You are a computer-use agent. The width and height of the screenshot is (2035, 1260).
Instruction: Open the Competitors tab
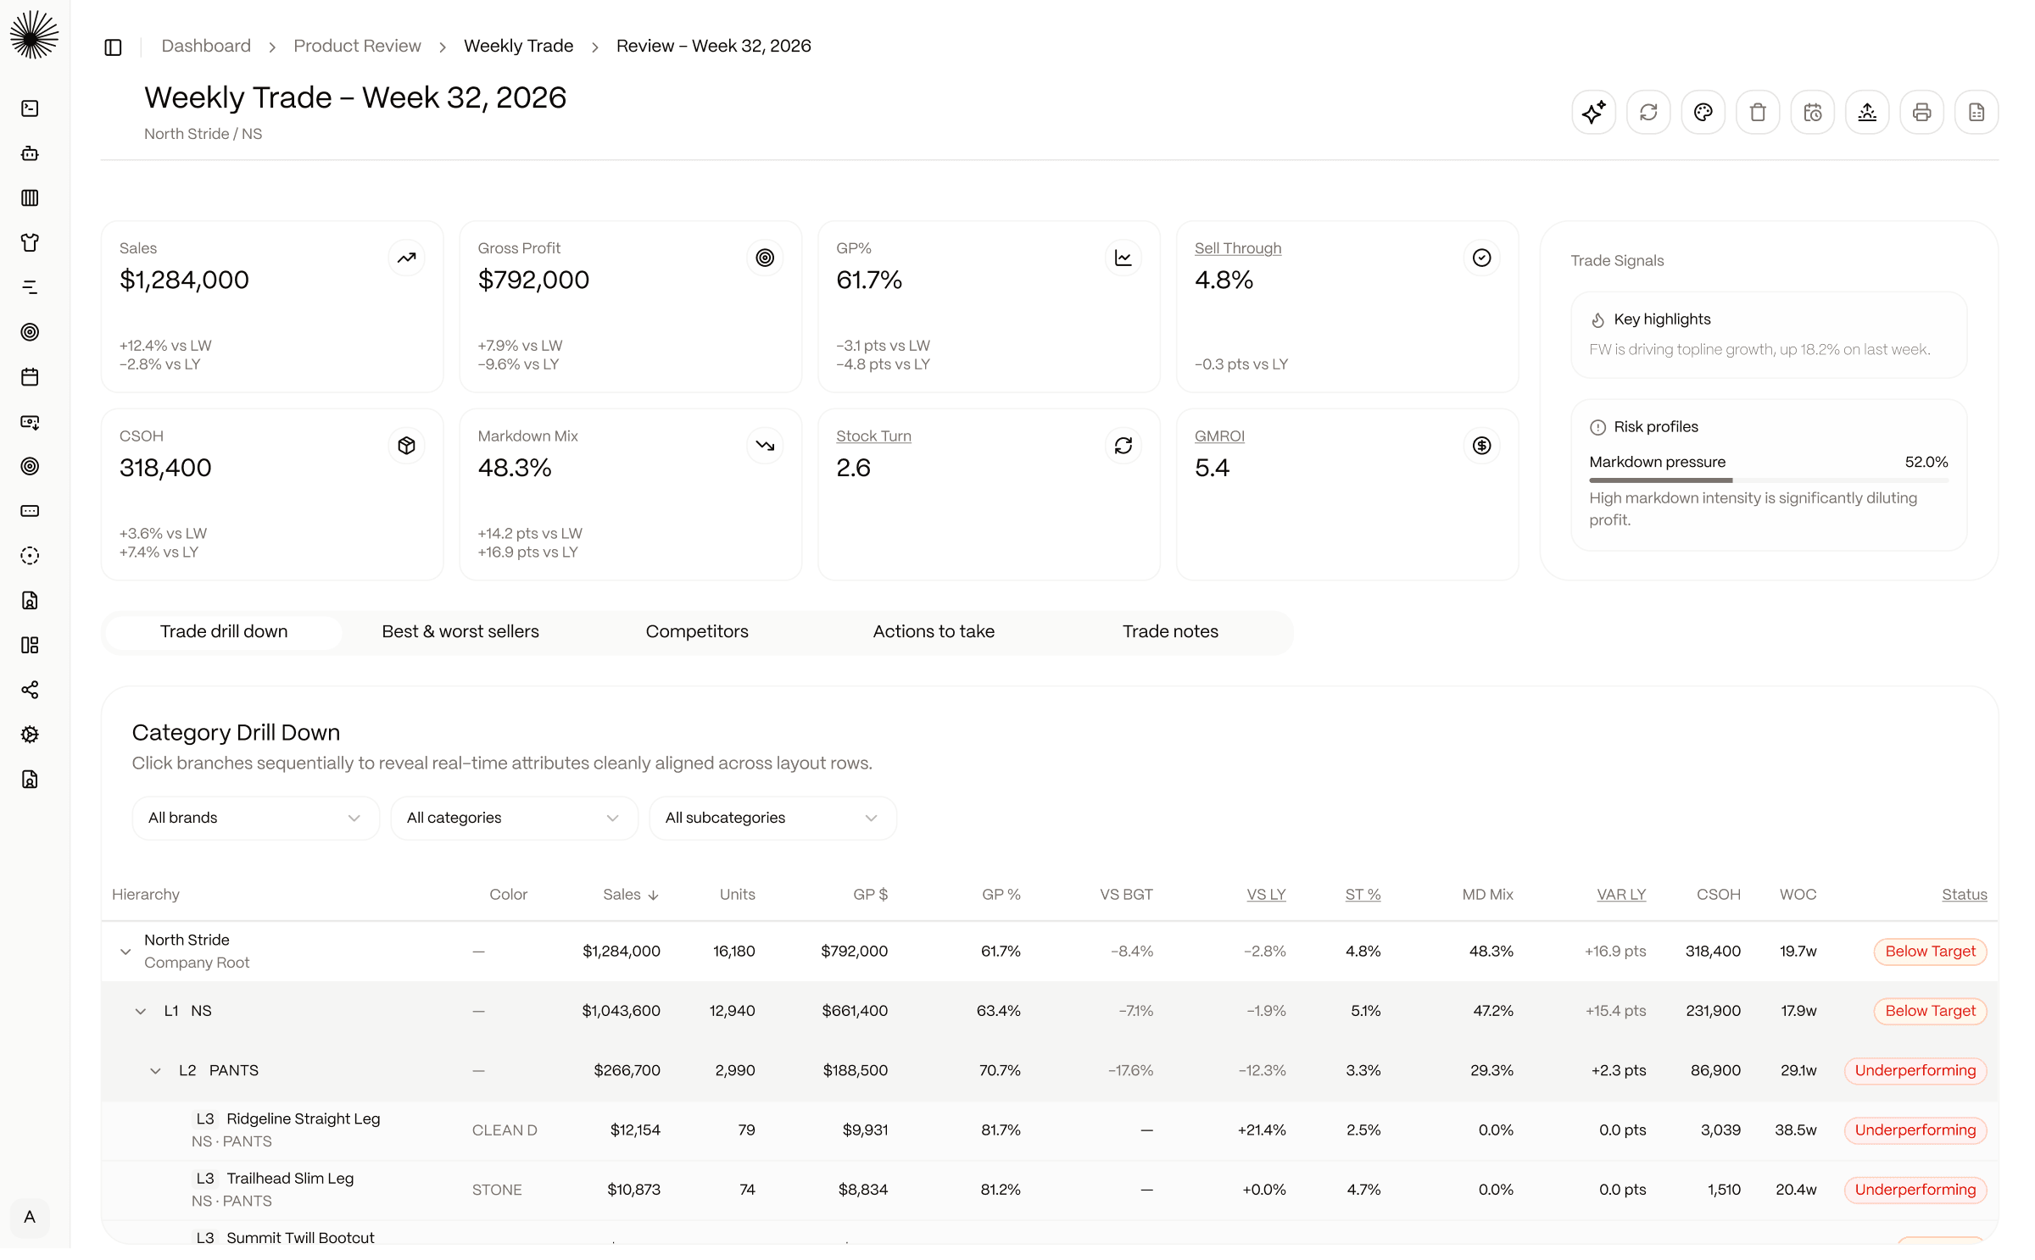point(697,632)
